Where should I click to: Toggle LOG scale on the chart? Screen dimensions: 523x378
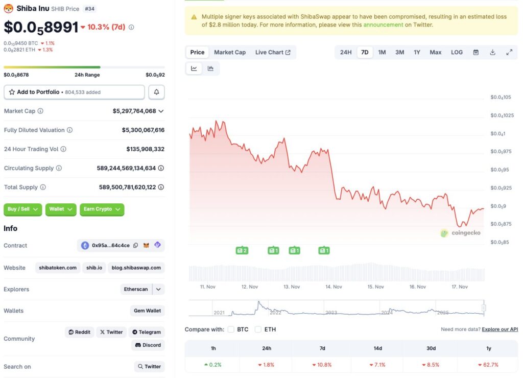click(x=456, y=52)
